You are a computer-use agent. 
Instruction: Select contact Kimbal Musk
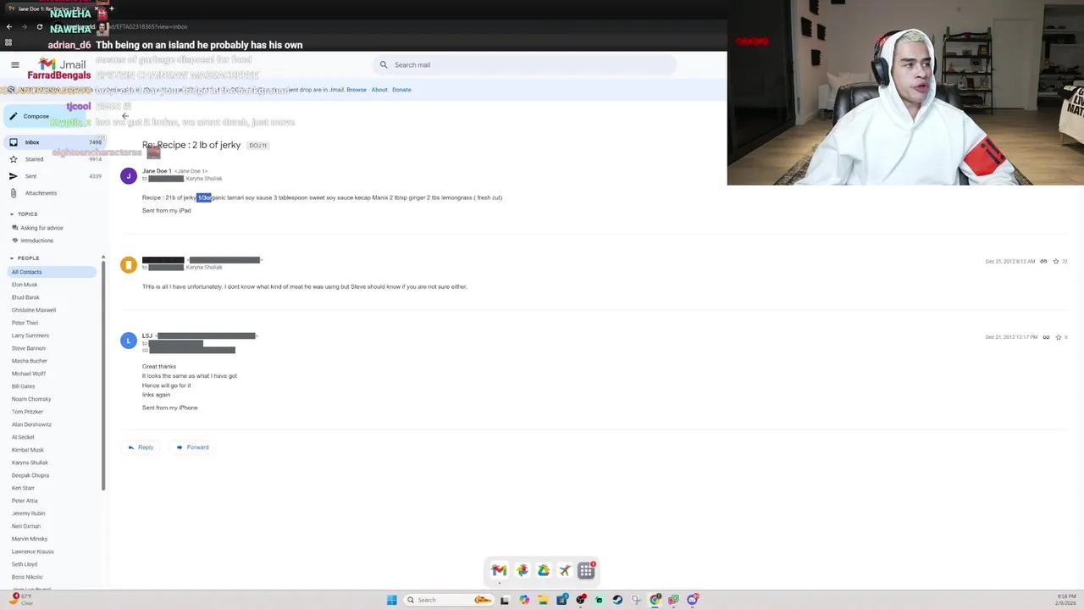28,450
